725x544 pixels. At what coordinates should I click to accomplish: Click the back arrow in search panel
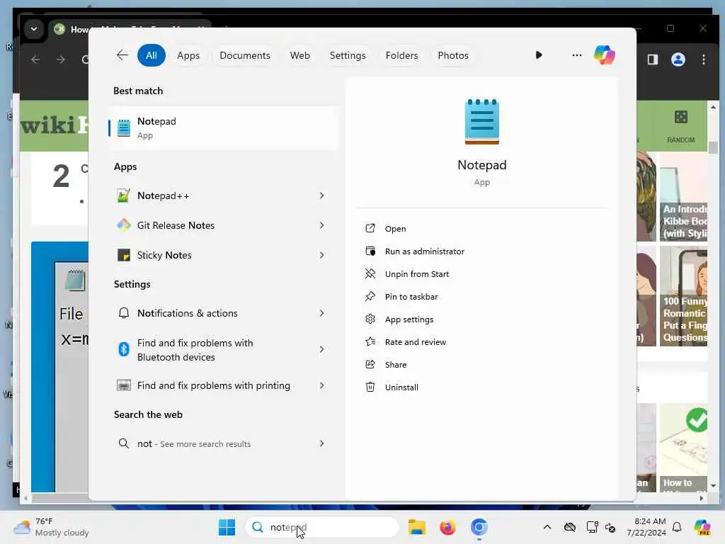tap(122, 55)
